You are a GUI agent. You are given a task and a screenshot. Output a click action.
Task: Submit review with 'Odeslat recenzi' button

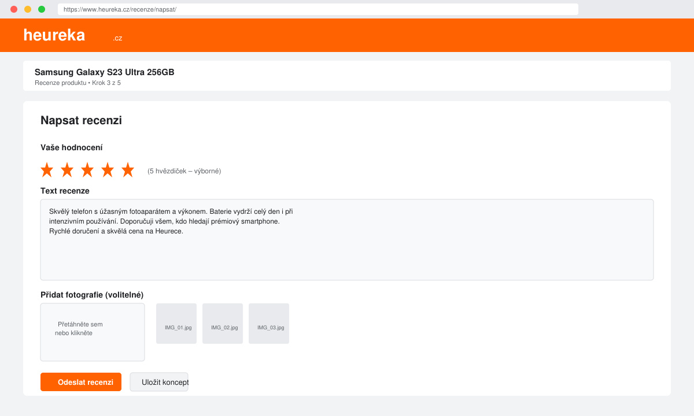coord(81,382)
